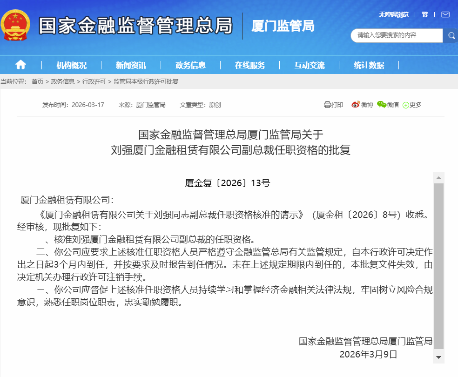Click scrollbar up arrow in document
Viewport: 458px width, 377px height.
click(438, 178)
